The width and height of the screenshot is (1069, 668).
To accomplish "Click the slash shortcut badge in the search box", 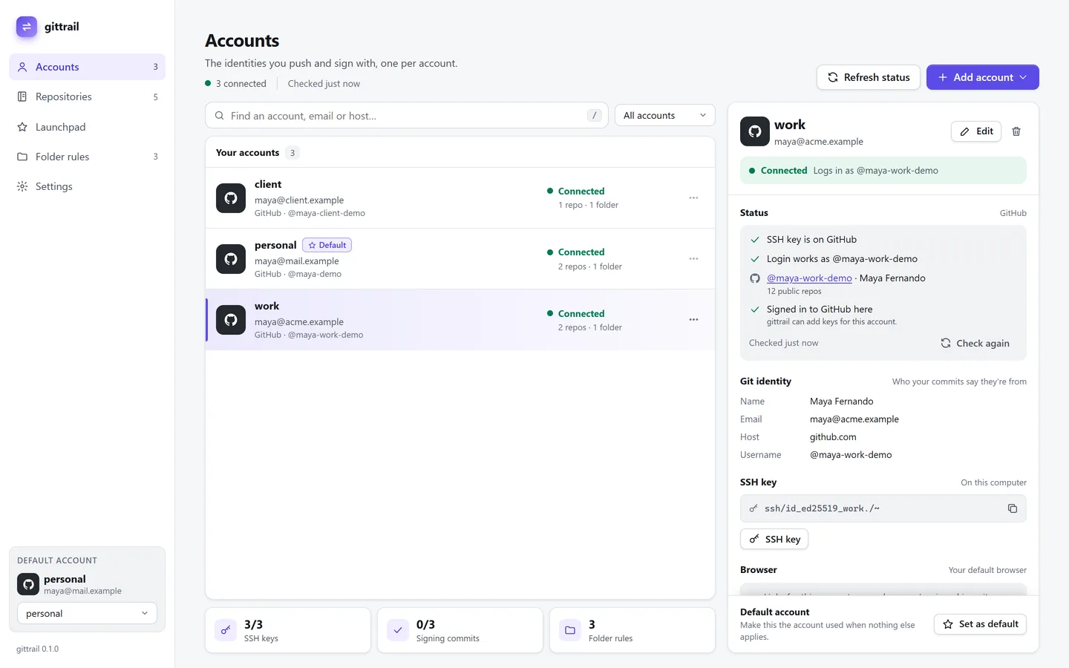I will click(x=594, y=115).
